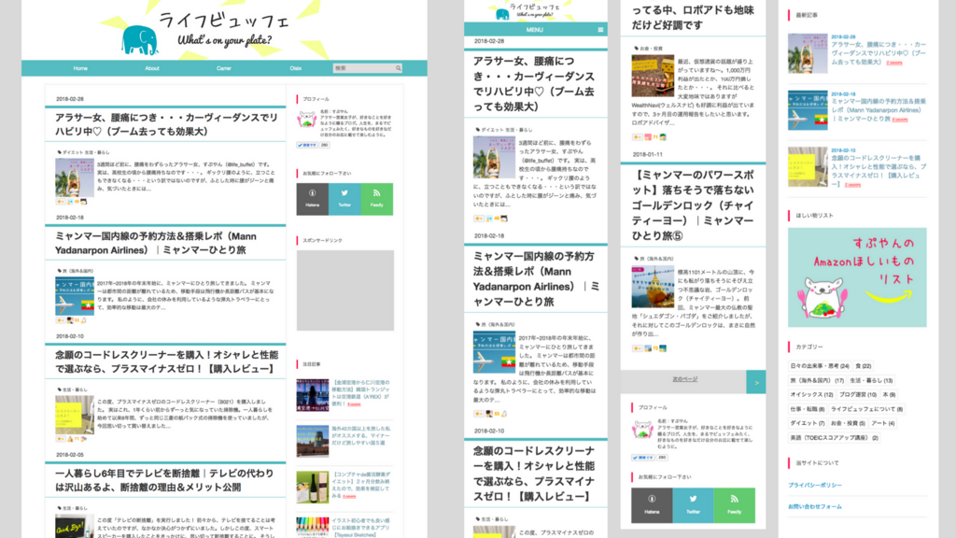Click the star icon under the mobile カーヴィーダンス post

point(479,219)
